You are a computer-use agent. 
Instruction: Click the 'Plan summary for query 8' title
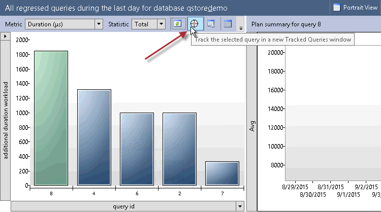coord(286,24)
